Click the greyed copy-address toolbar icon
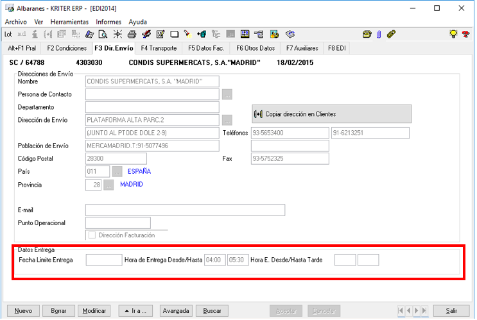Viewport: 477px width, 320px height. coord(48,35)
